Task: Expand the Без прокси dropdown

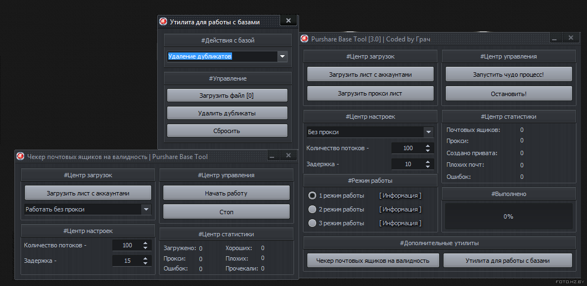Action: tap(428, 132)
